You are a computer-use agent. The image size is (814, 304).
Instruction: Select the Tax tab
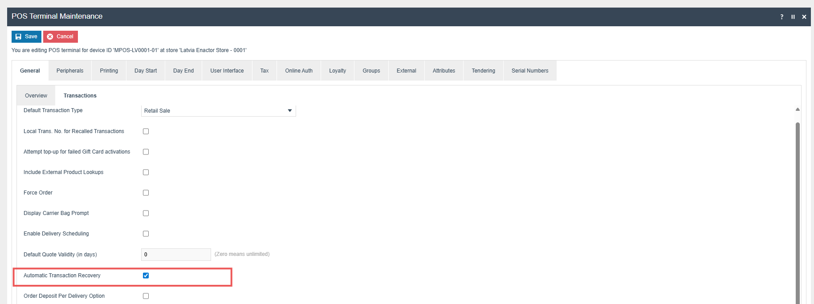(x=265, y=71)
